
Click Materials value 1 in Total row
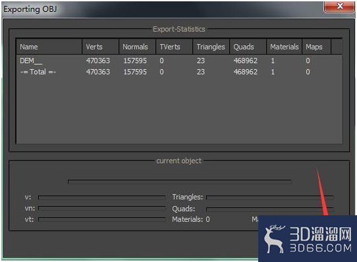point(273,72)
